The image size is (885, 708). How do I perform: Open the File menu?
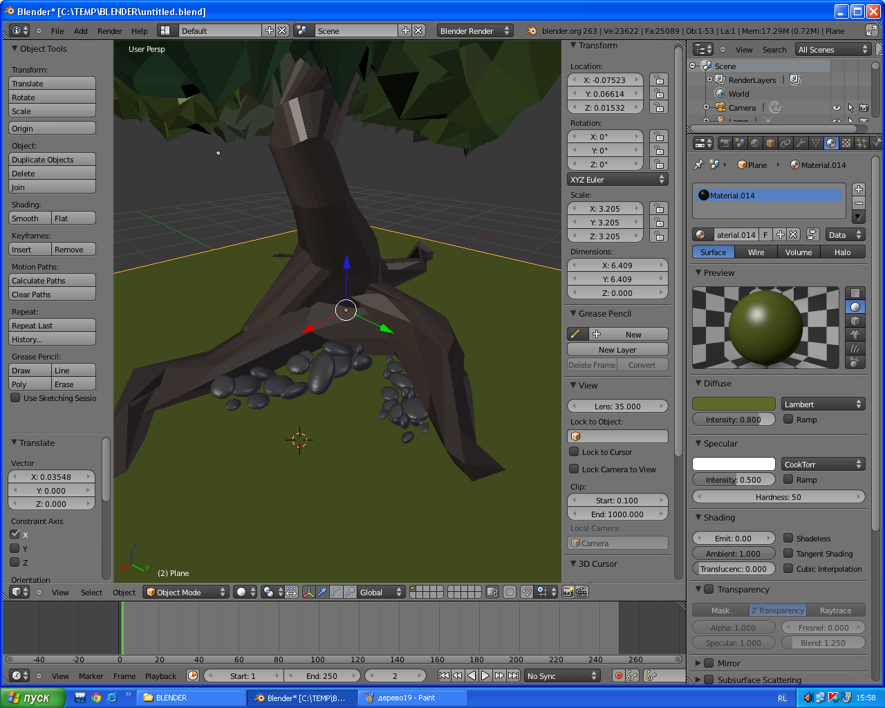[57, 31]
